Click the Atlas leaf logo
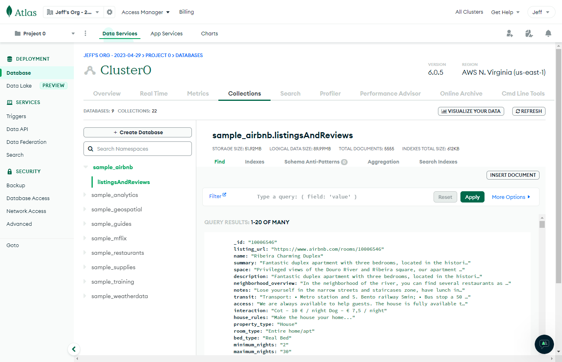Screen dimensions: 562x362 coord(9,12)
